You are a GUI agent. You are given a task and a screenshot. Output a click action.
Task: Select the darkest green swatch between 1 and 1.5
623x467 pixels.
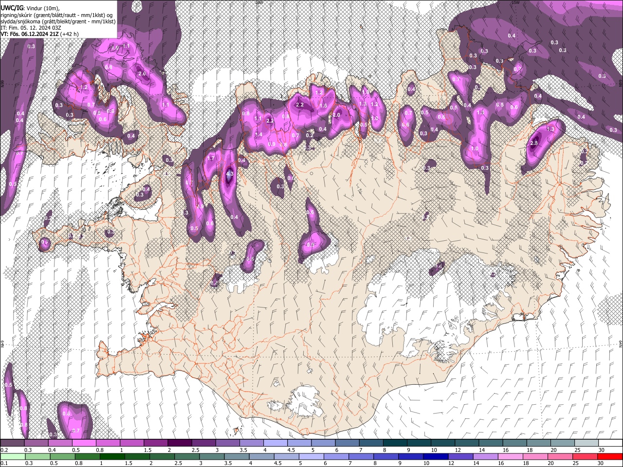(x=112, y=456)
